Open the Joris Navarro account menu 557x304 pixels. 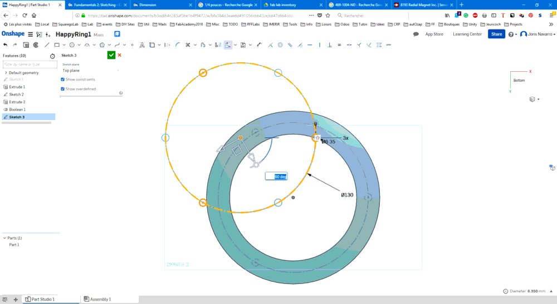(538, 34)
